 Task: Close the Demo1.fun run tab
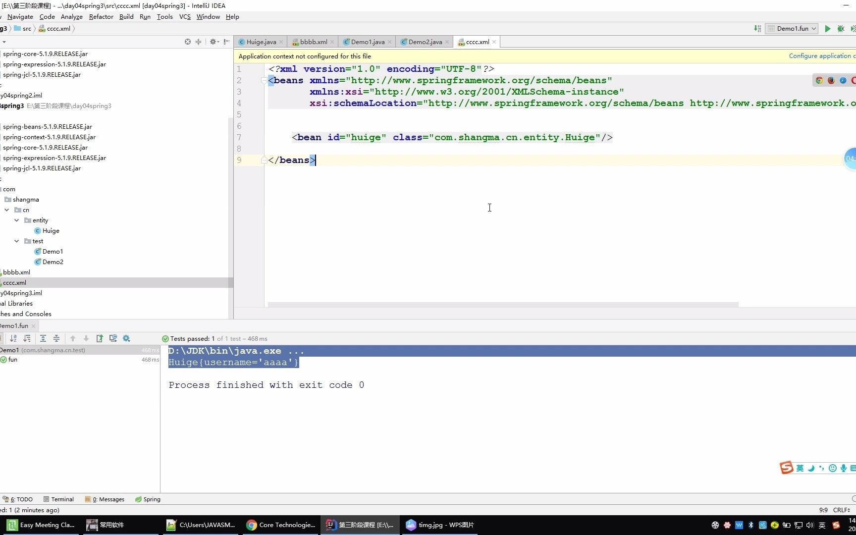(x=34, y=326)
